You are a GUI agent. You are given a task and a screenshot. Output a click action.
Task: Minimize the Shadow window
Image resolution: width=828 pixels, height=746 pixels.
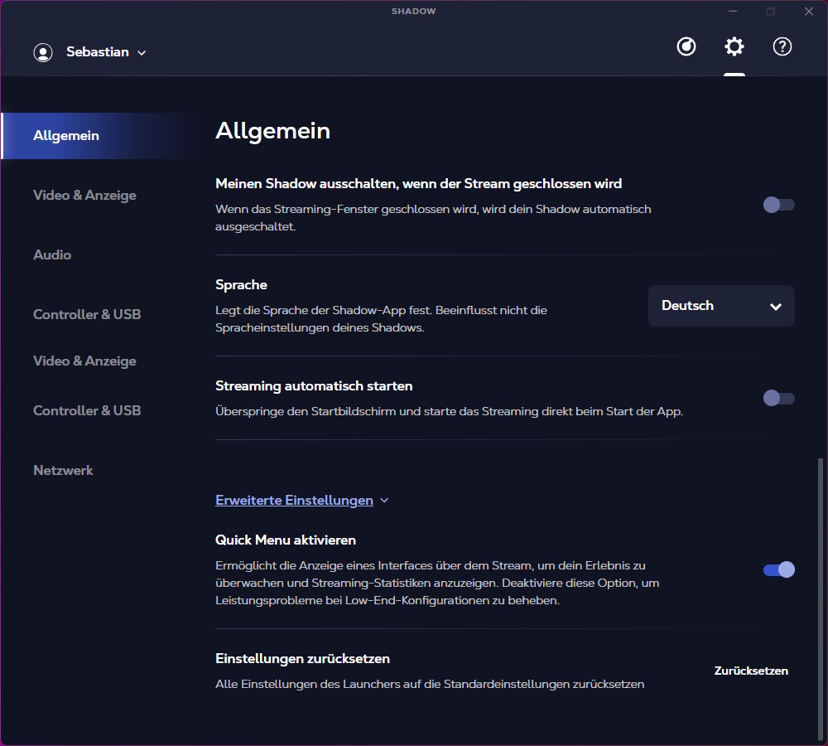click(x=733, y=11)
